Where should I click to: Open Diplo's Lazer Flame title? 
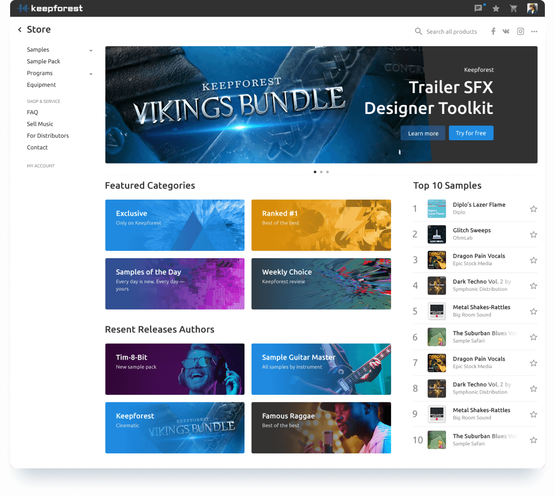pos(479,205)
